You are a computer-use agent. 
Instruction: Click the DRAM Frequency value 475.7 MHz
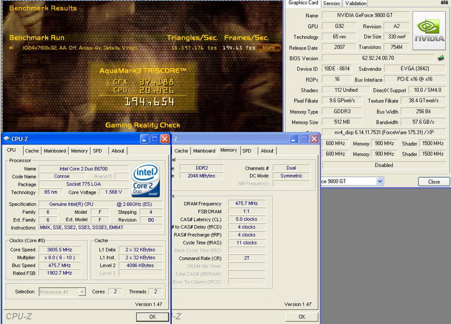(x=246, y=204)
